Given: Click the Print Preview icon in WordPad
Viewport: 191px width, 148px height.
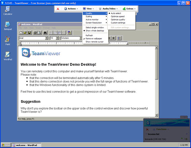Looking at the screenshot, I should (39, 33).
